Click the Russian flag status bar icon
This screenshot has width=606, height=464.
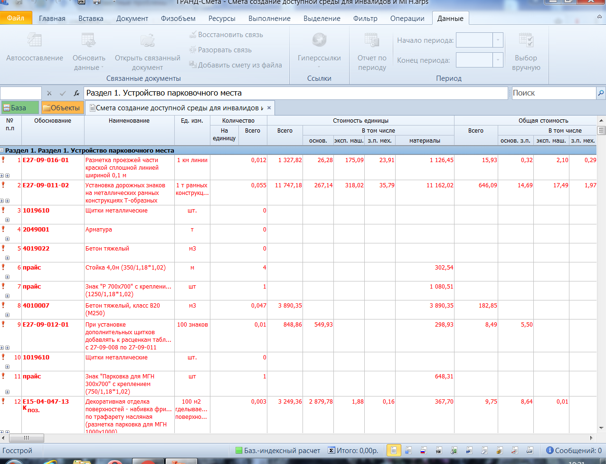pyautogui.click(x=423, y=450)
